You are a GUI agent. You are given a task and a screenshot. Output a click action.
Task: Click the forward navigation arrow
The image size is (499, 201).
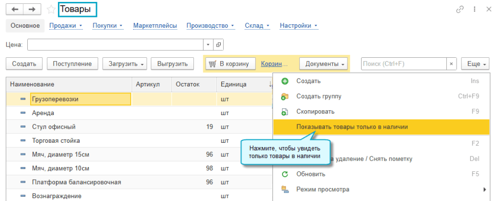(32, 9)
